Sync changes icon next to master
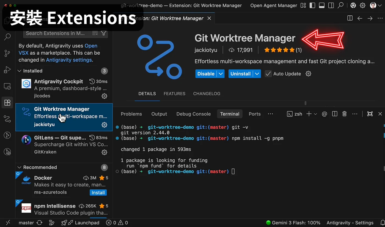Screen dimensions: 385x227 click(x=39, y=223)
